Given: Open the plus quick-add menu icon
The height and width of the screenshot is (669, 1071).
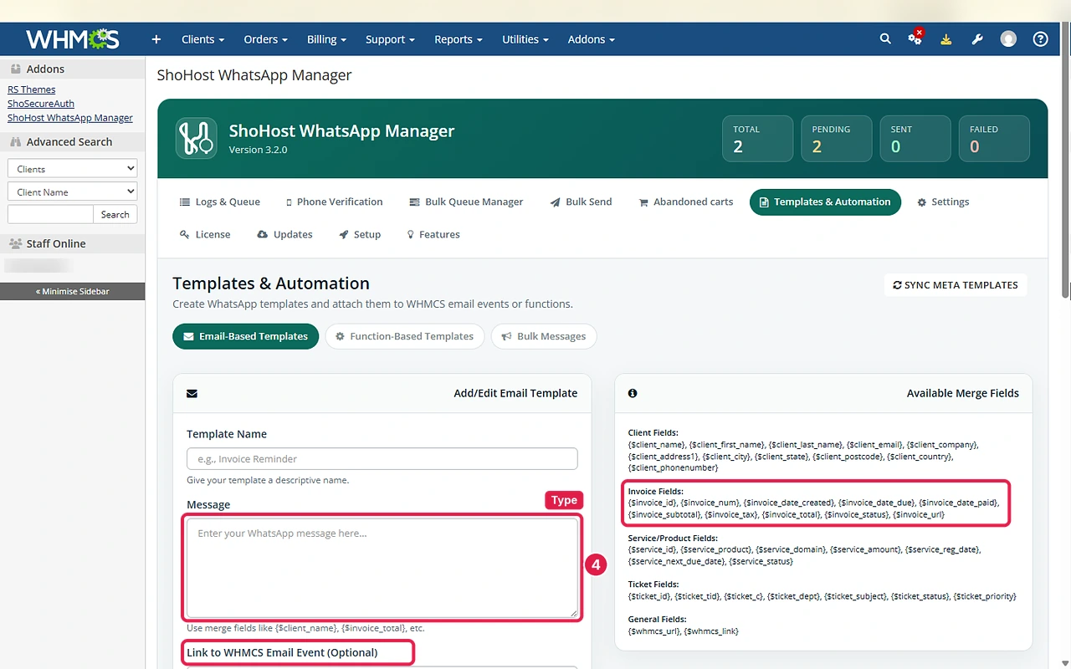Looking at the screenshot, I should click(x=156, y=39).
